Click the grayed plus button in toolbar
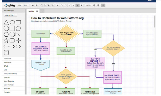161x96 pixels. pos(103,5)
